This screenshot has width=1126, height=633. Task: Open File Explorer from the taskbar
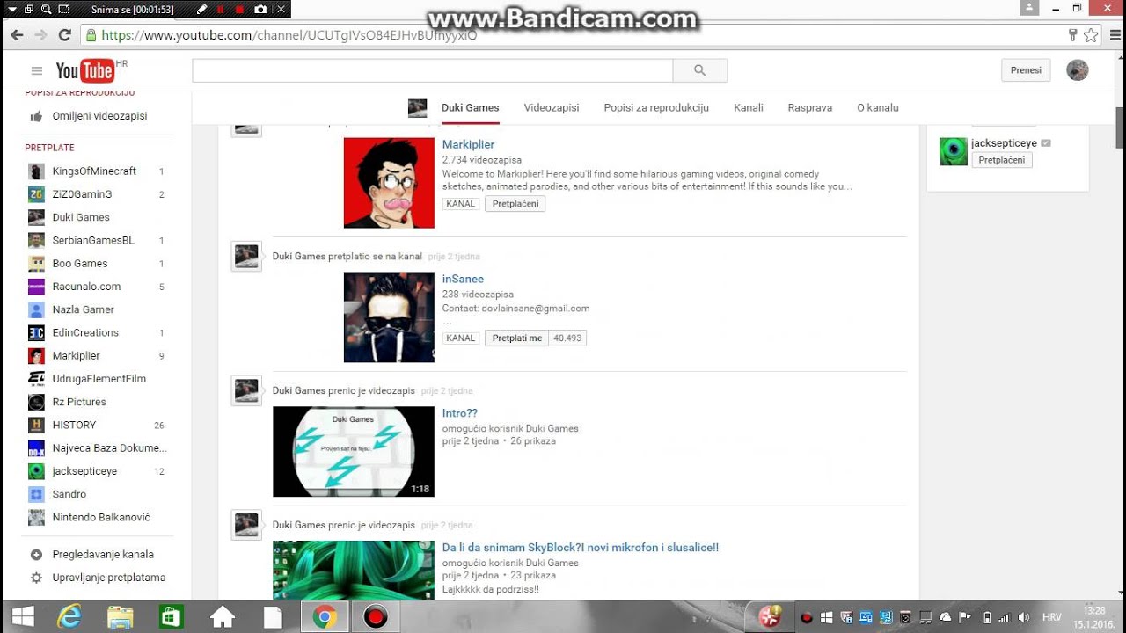pos(121,617)
